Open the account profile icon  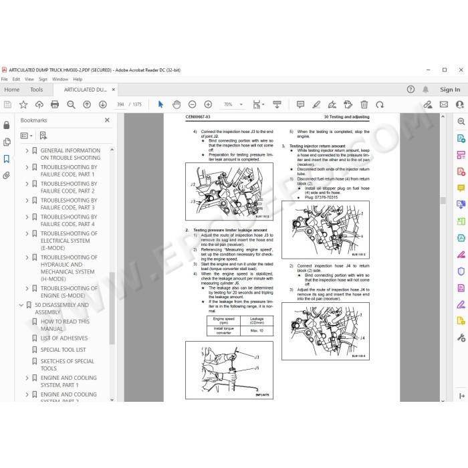[x=460, y=104]
